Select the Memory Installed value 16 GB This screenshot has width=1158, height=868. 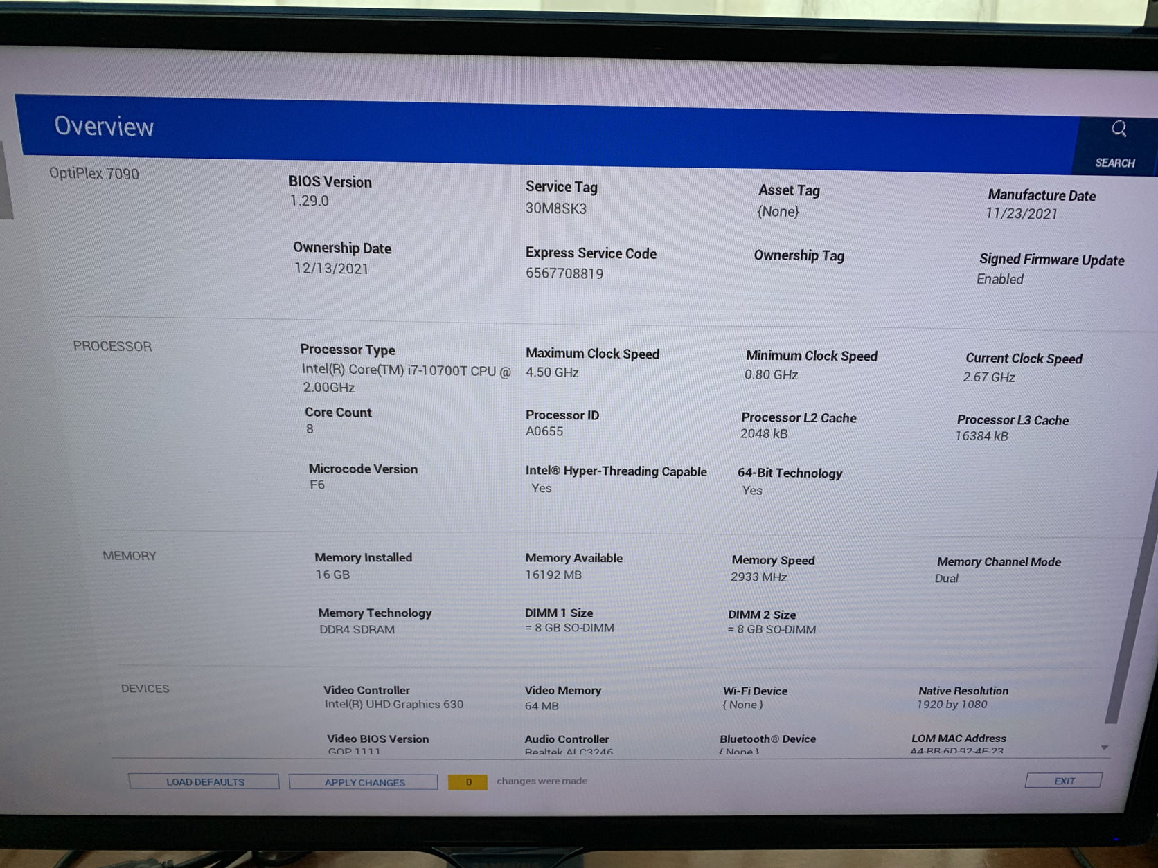click(x=332, y=575)
